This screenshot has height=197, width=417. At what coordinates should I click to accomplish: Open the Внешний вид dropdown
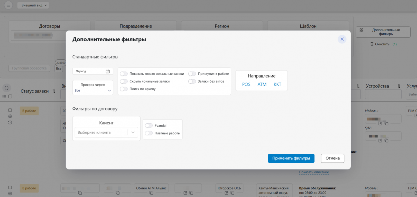coord(33,5)
